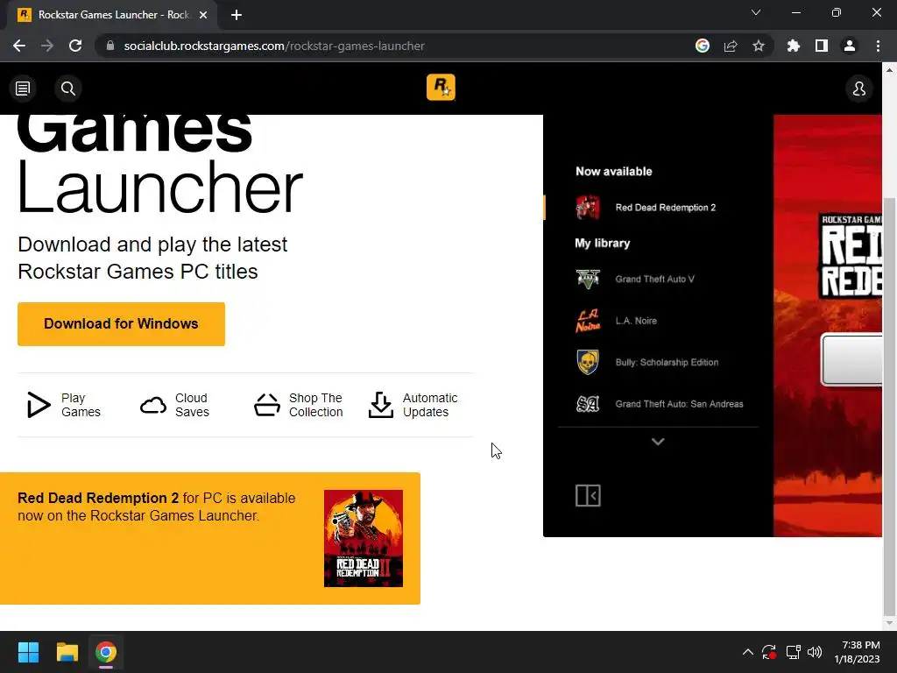Open the Windows Start menu
Viewport: 897px width, 673px height.
(28, 652)
